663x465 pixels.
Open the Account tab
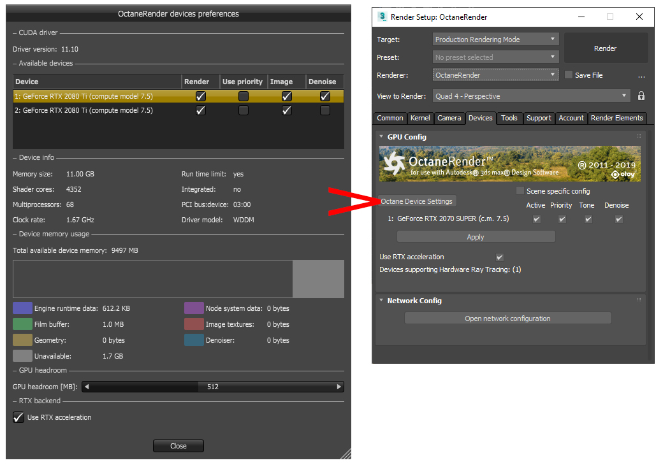pos(571,118)
